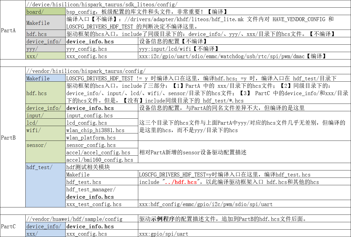Screen dimensions: 351x237
Task: Select the PartB row label cell
Action: coord(13,137)
